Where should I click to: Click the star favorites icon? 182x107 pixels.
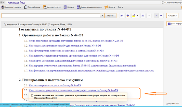point(181,7)
